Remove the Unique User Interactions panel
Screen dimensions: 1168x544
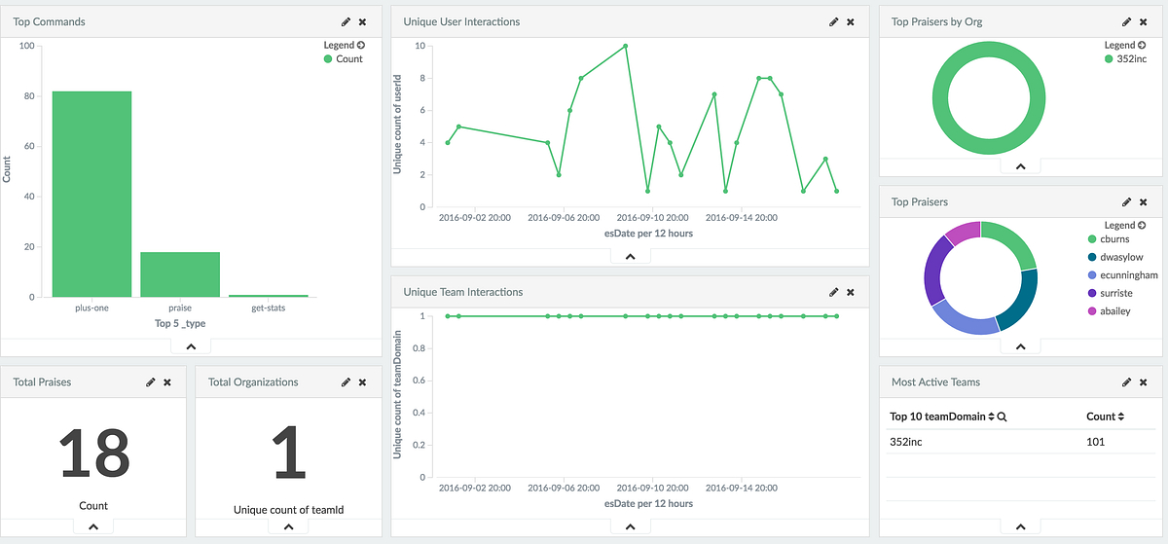851,21
